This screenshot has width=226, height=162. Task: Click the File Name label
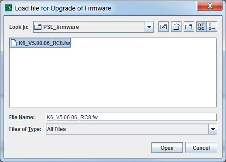[x=22, y=117]
